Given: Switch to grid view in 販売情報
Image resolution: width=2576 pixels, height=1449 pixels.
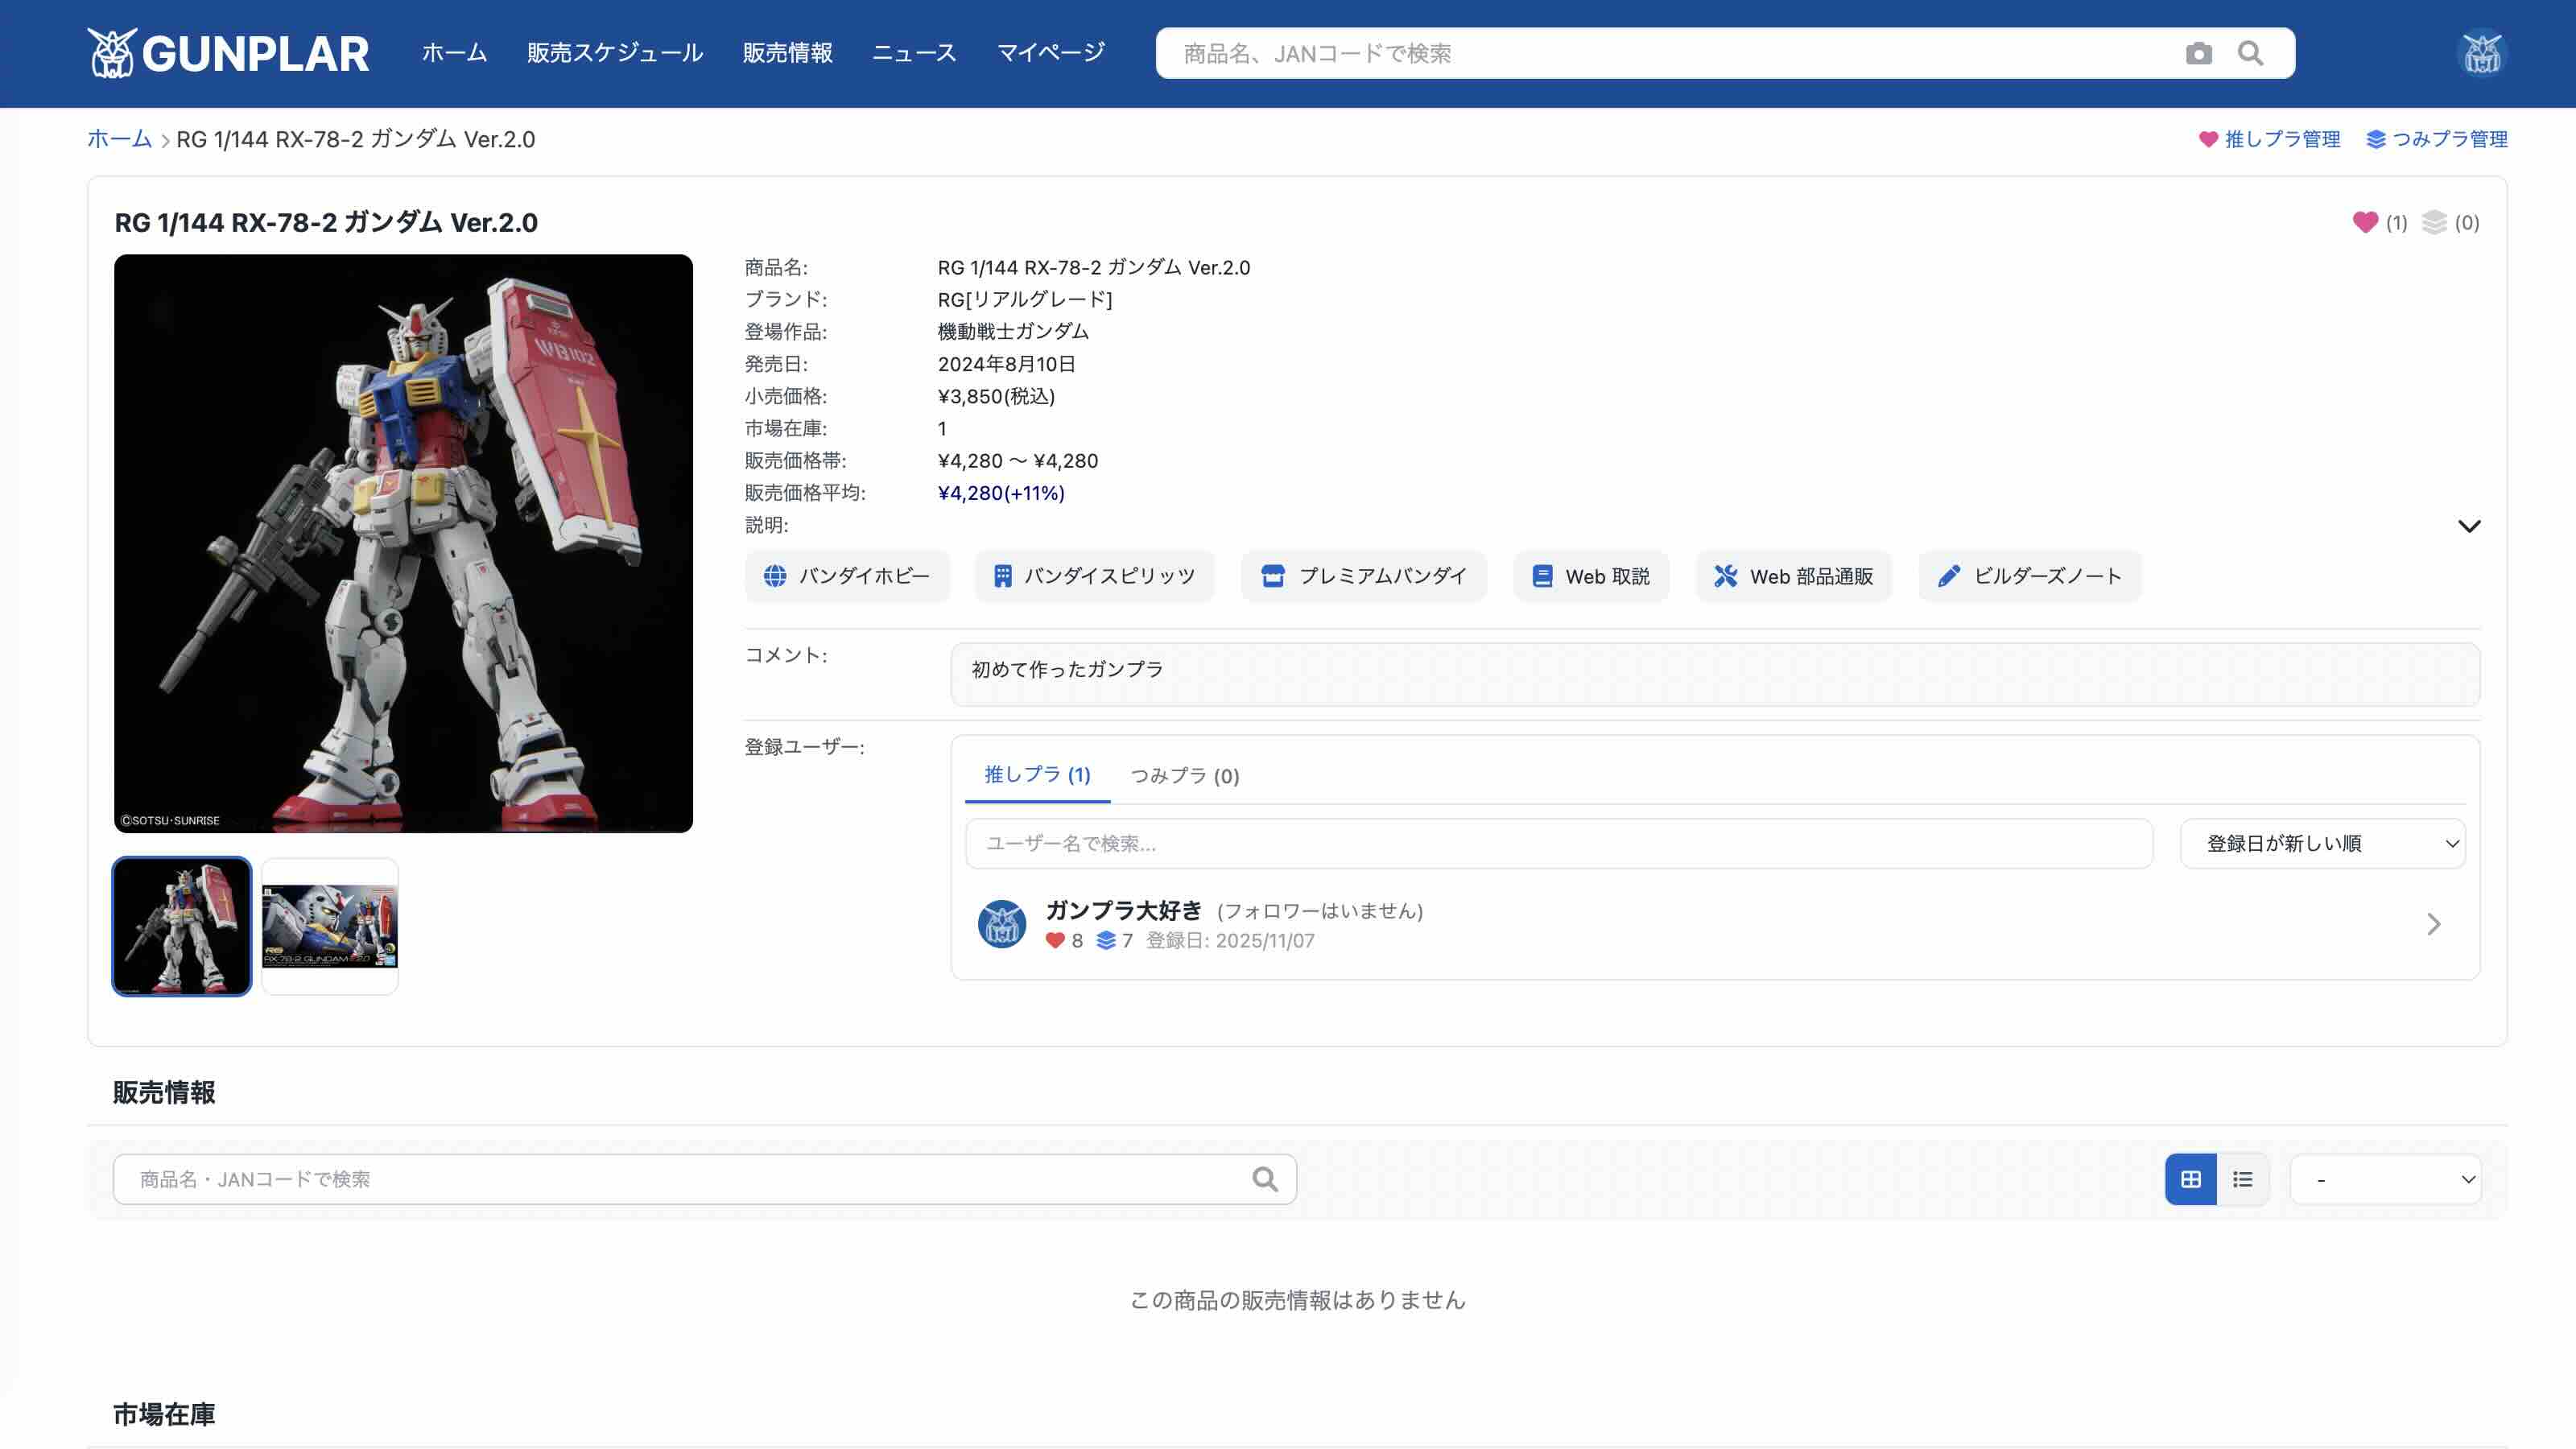Looking at the screenshot, I should 2190,1179.
